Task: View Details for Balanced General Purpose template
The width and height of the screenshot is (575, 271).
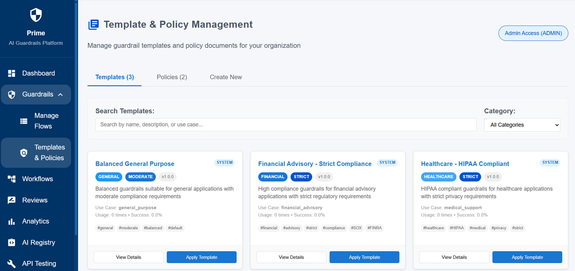Action: pos(128,257)
